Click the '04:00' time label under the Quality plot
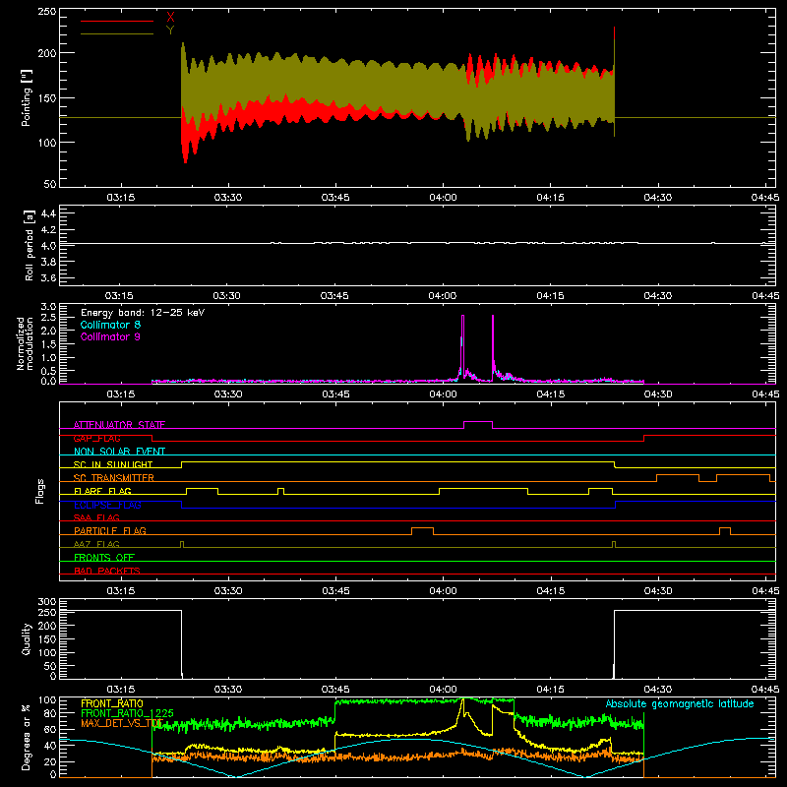Viewport: 787px width, 787px height. 443,690
